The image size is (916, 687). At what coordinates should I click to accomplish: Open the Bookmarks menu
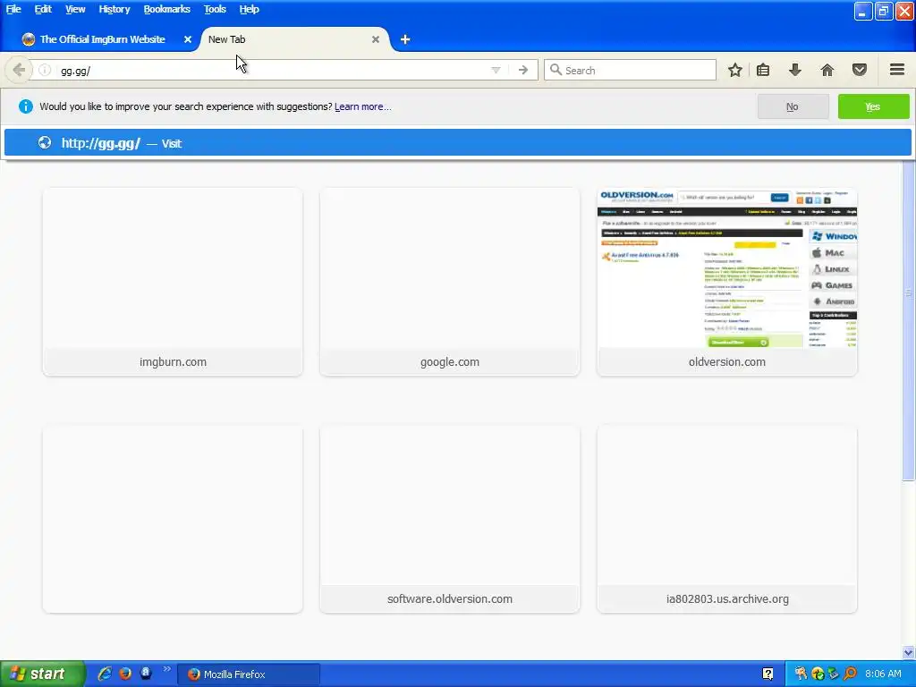click(166, 9)
